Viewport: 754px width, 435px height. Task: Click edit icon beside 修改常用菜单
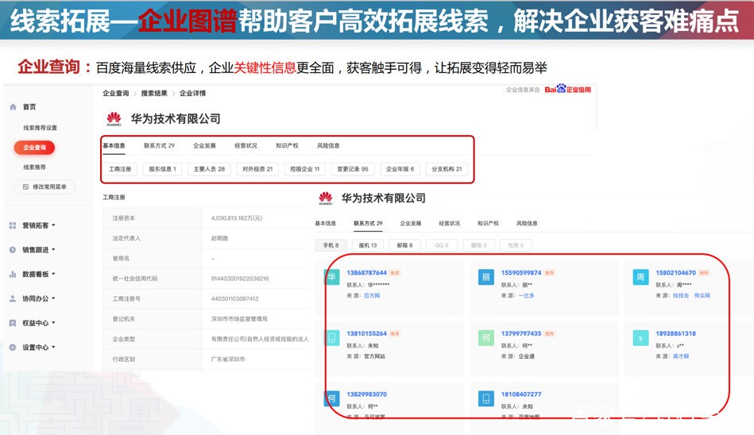(x=25, y=187)
